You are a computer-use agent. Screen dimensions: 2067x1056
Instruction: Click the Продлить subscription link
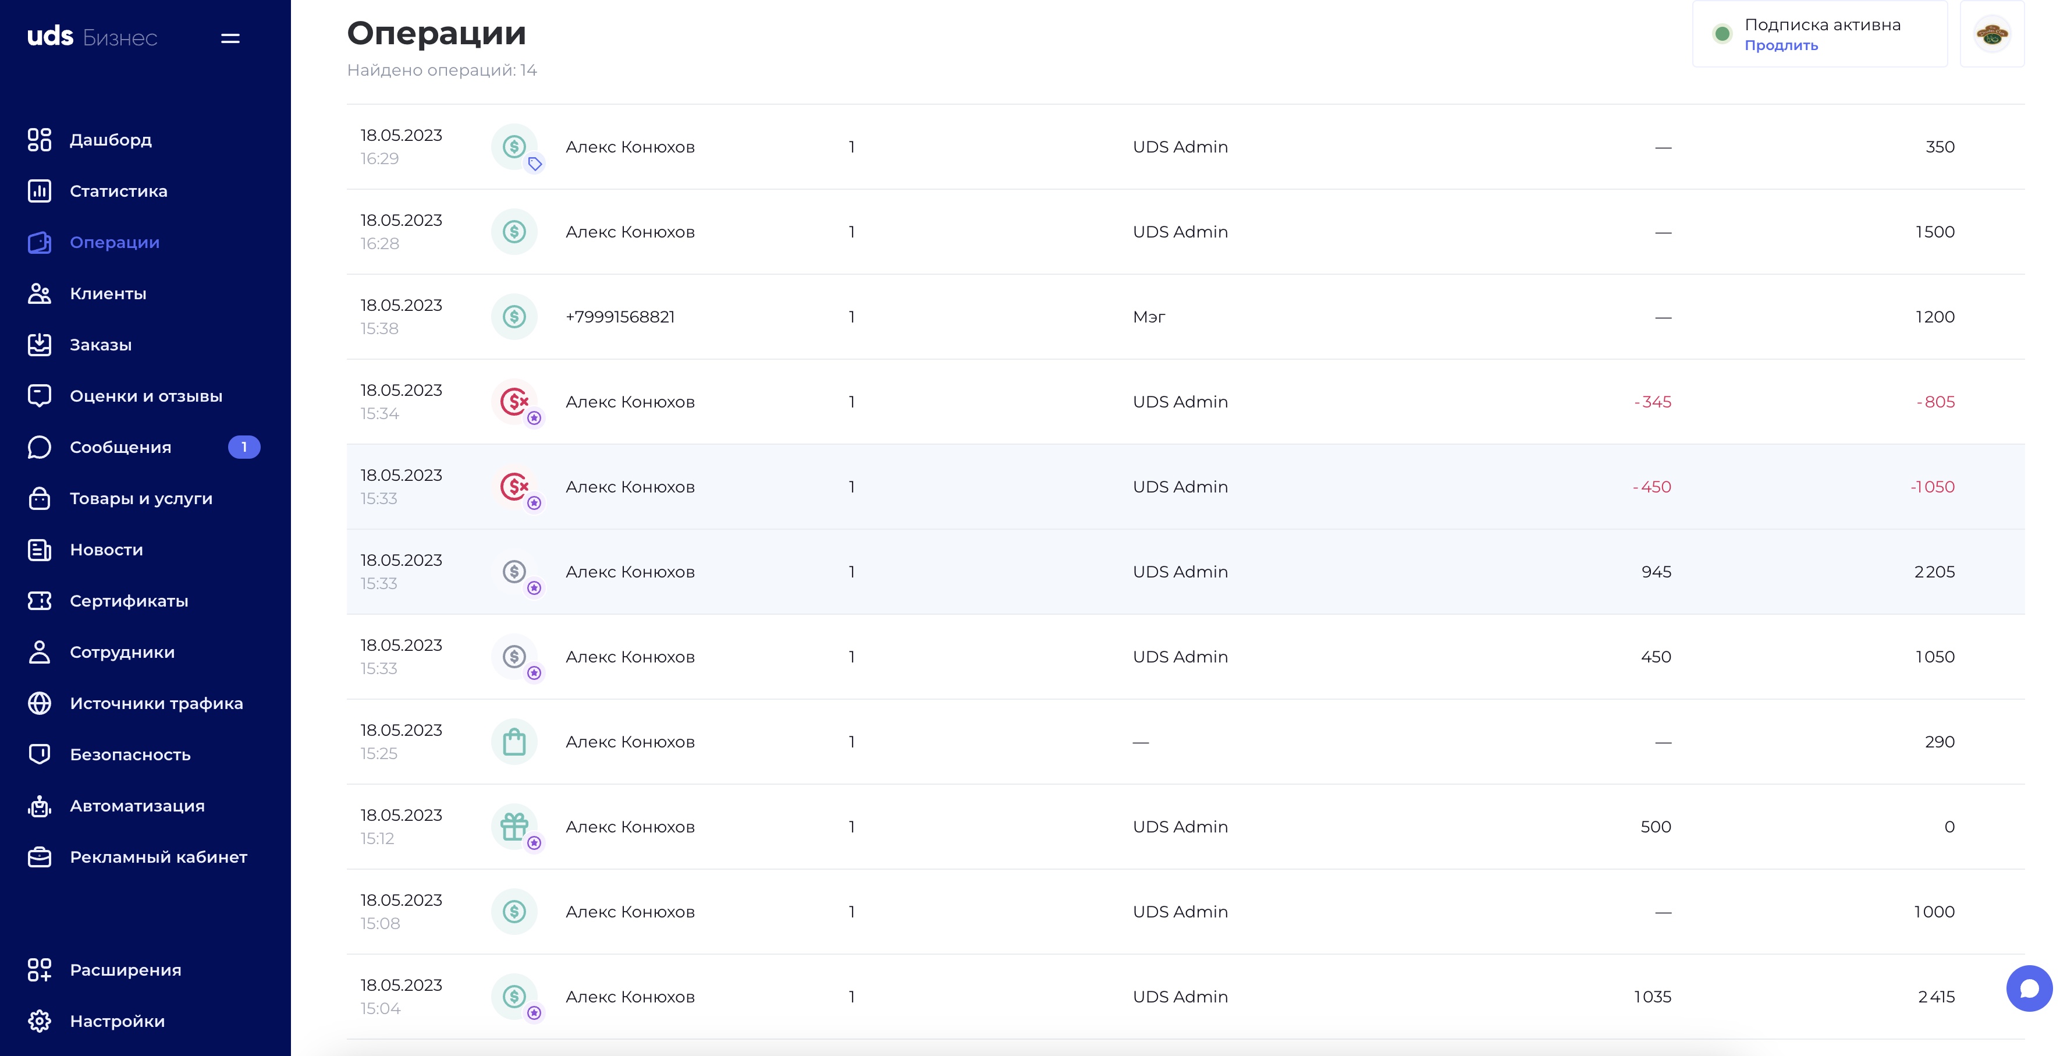coord(1781,46)
